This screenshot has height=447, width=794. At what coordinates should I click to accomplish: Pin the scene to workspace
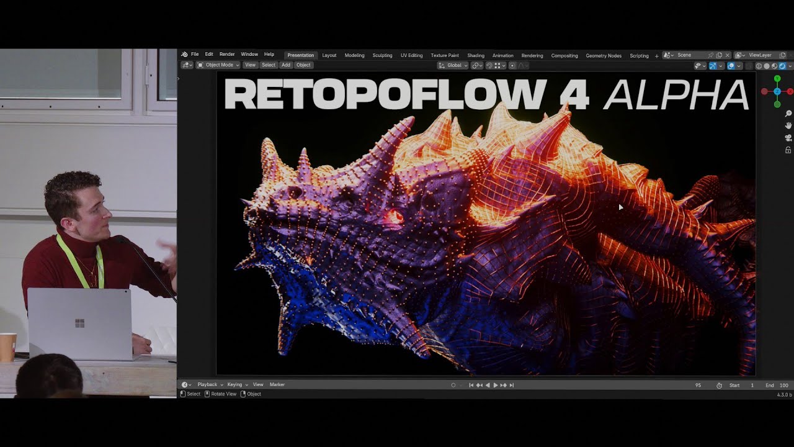(x=711, y=55)
